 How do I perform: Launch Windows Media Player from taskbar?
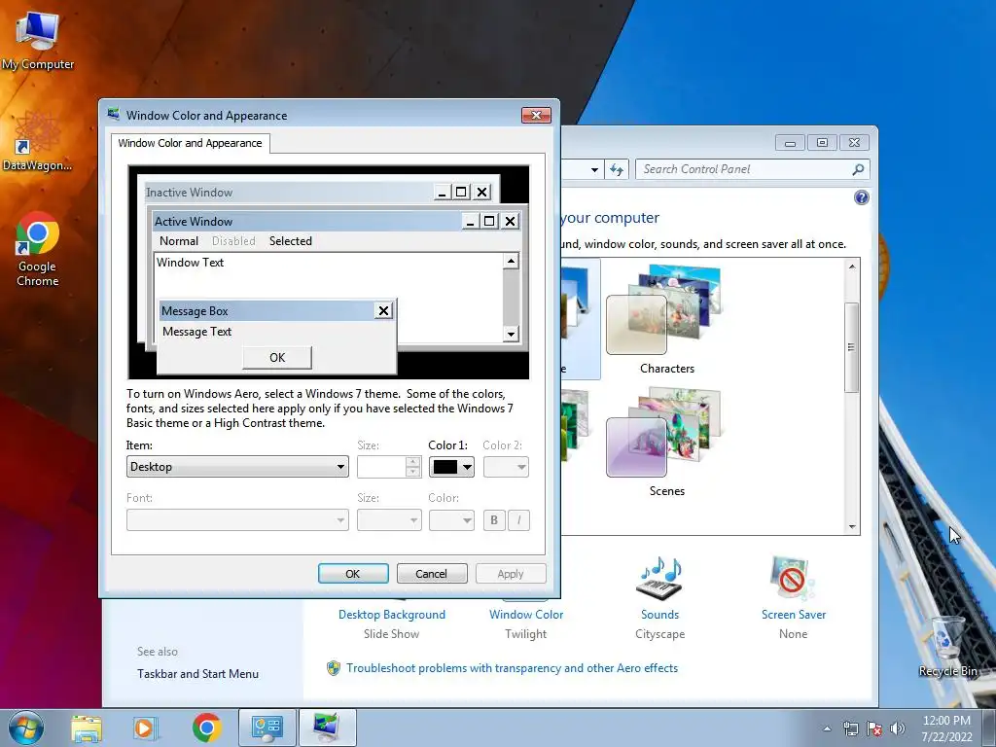point(145,728)
